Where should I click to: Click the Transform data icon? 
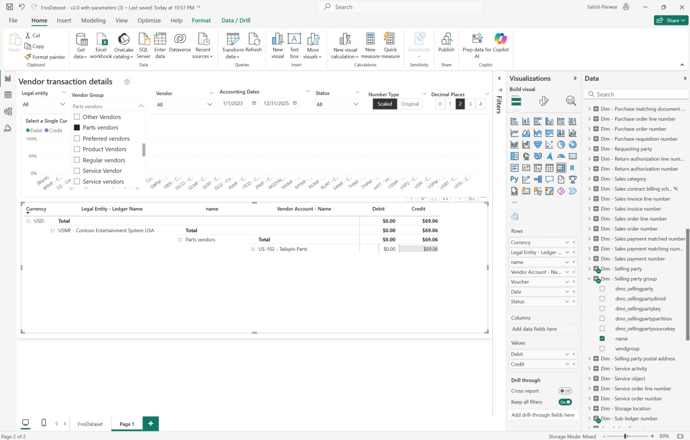point(233,40)
